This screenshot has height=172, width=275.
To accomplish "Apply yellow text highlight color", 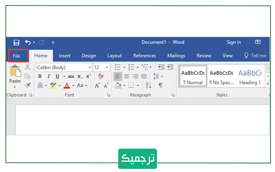I will [x=53, y=85].
